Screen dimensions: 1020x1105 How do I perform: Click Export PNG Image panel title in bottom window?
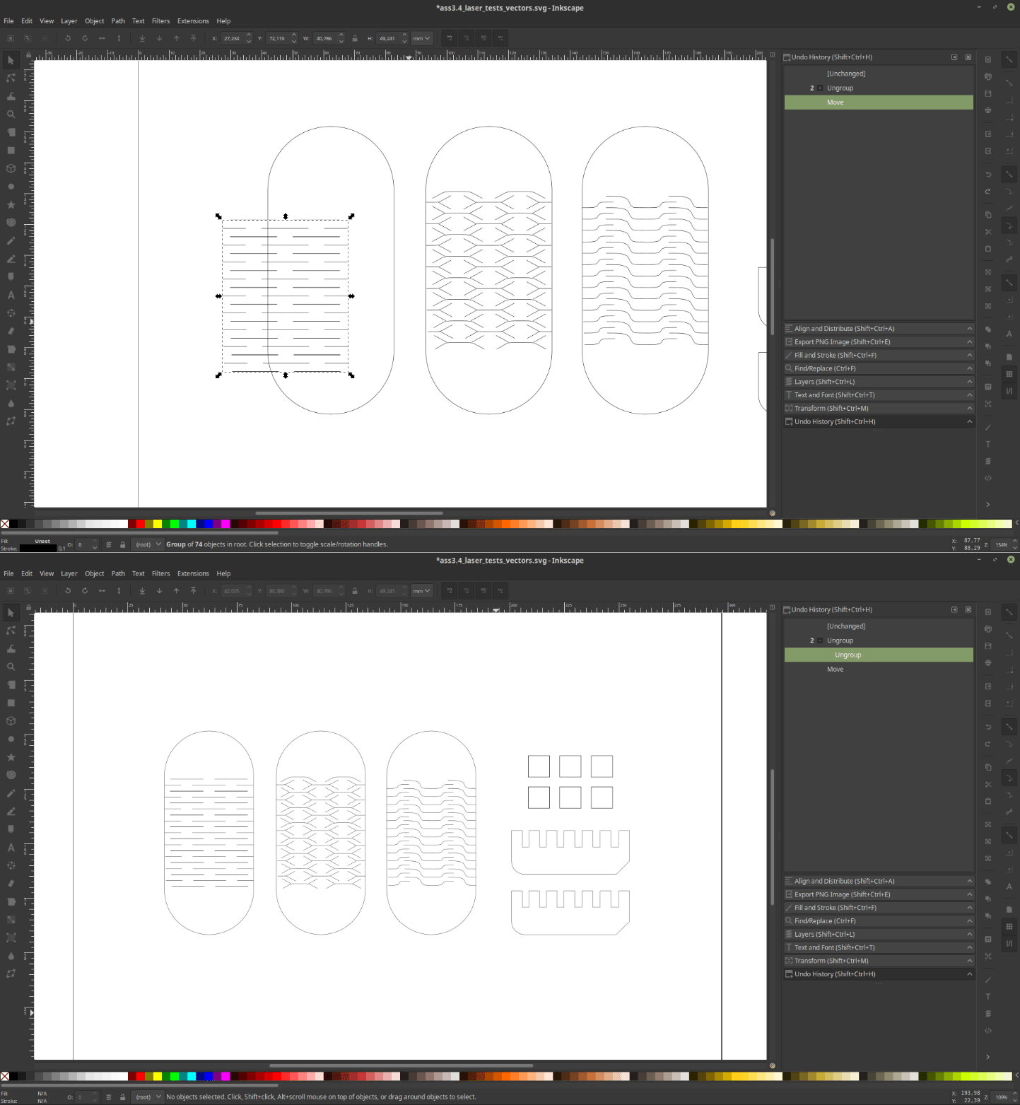[x=842, y=894]
